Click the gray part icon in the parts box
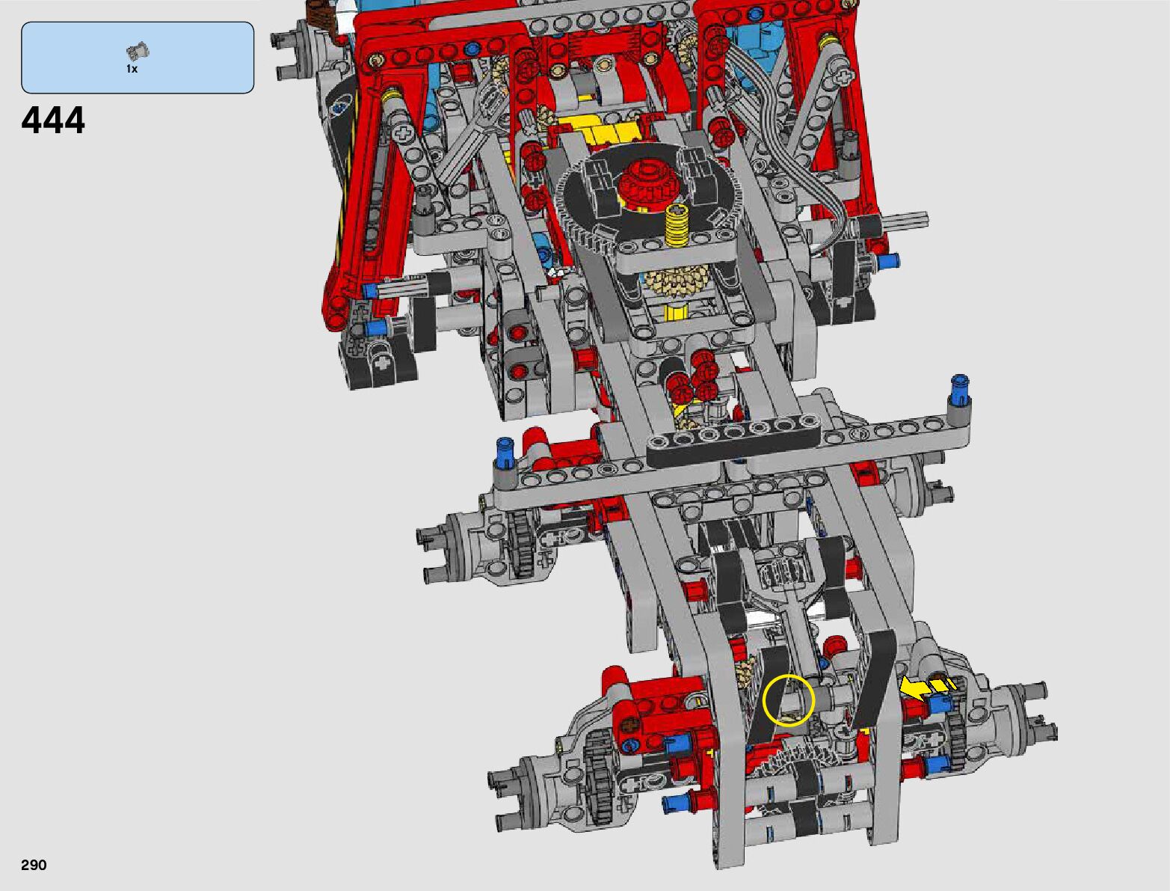This screenshot has height=891, width=1170. [138, 52]
